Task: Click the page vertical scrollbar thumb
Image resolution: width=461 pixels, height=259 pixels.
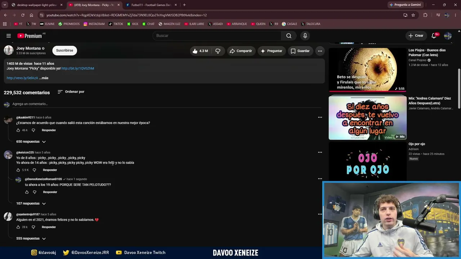Action: 459,88
